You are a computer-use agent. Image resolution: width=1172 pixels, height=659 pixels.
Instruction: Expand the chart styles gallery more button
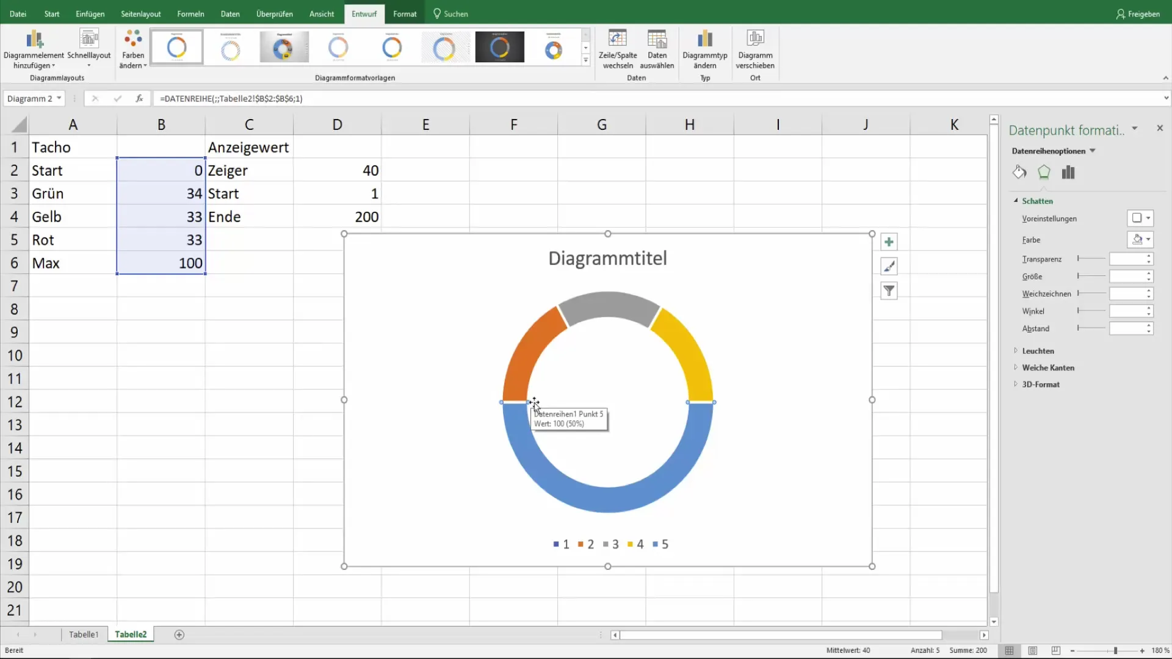pos(586,60)
